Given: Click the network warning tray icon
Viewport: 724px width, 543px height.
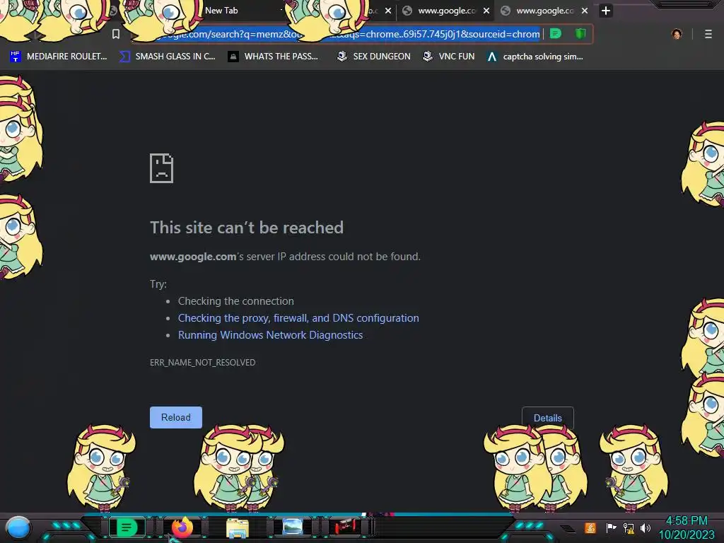Looking at the screenshot, I should tap(629, 527).
